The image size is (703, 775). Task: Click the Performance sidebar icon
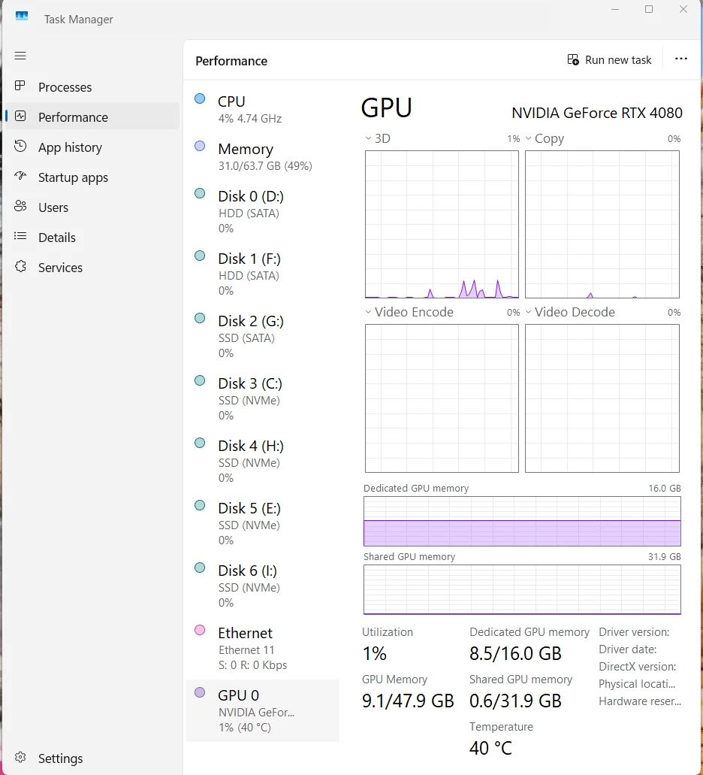click(20, 117)
